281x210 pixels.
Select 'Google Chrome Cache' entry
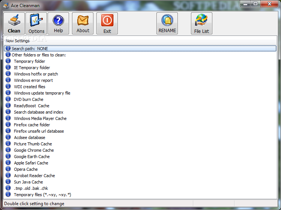point(34,150)
